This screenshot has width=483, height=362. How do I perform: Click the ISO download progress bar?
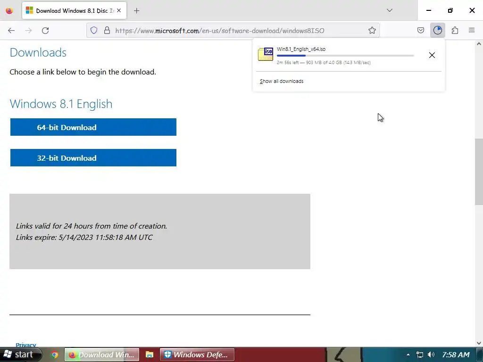tap(345, 56)
